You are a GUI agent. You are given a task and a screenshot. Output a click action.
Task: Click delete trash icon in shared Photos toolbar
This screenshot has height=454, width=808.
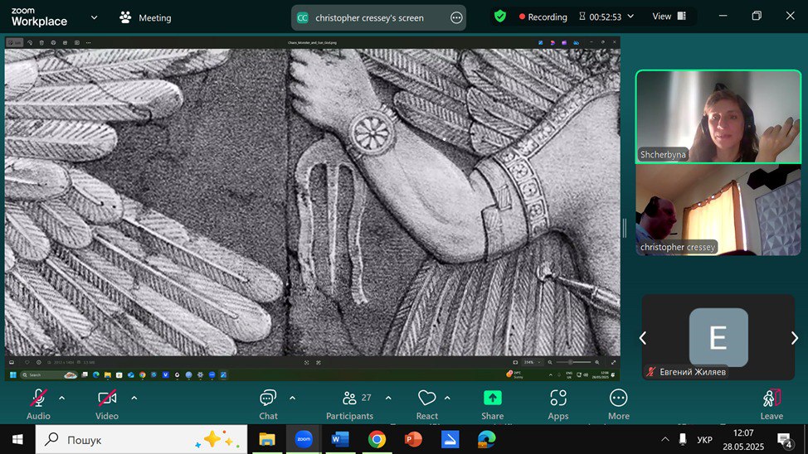click(x=41, y=43)
